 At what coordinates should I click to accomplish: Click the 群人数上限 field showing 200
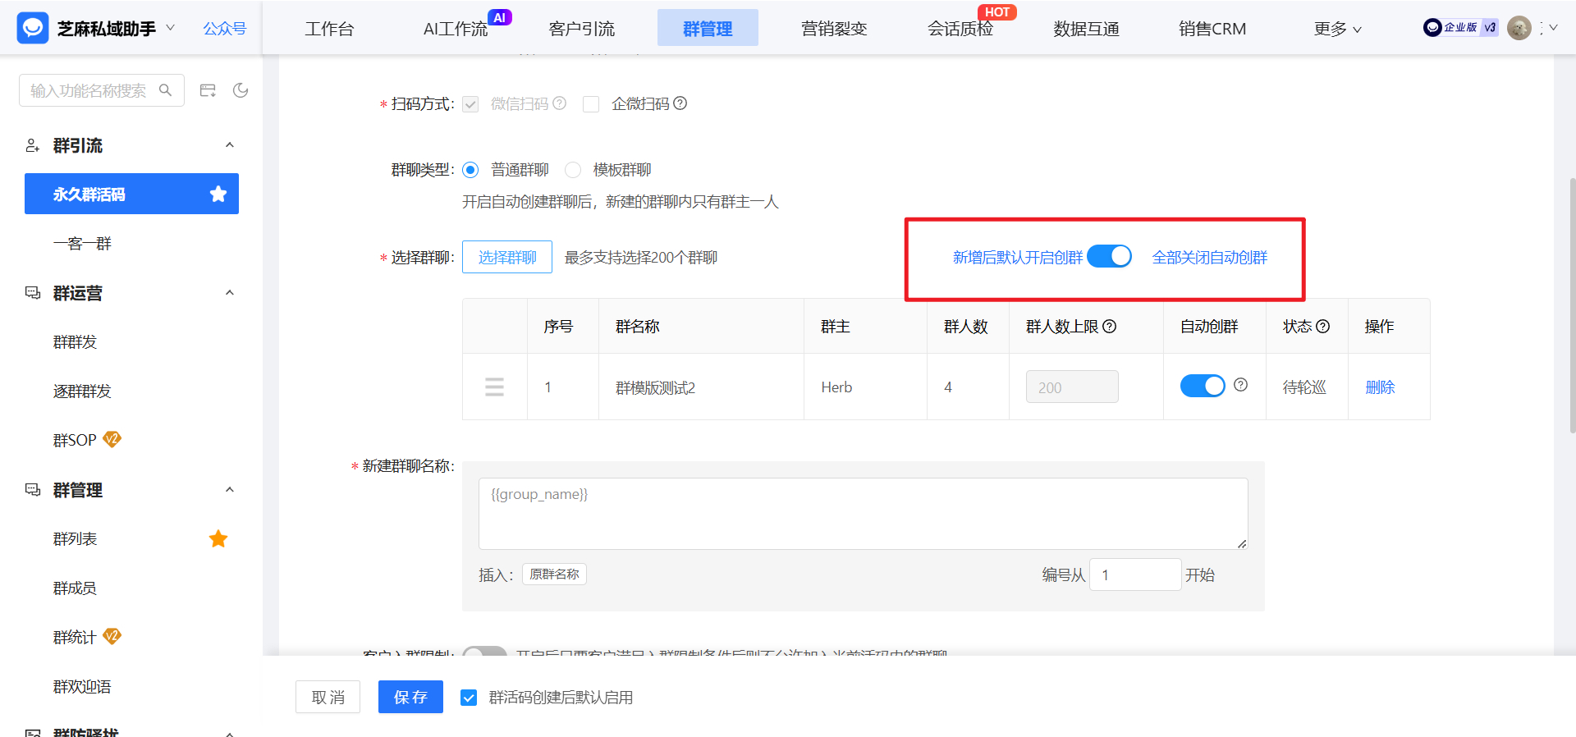pyautogui.click(x=1072, y=387)
